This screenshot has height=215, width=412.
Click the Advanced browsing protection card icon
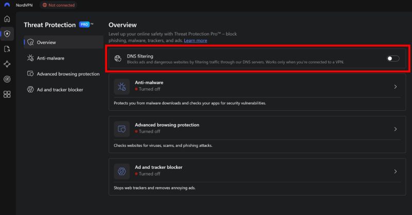click(122, 129)
